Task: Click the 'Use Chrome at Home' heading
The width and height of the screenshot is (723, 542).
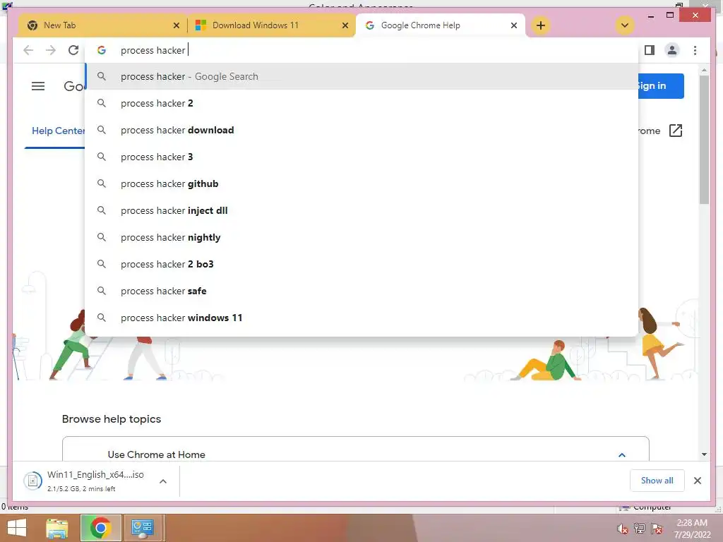Action: point(156,454)
